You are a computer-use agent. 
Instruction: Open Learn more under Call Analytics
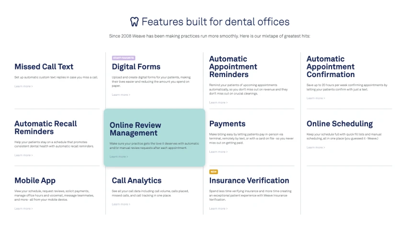121,204
